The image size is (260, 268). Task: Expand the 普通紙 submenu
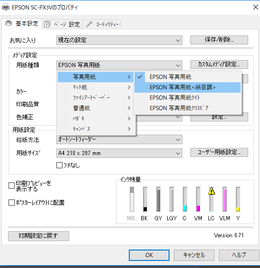tap(95, 108)
